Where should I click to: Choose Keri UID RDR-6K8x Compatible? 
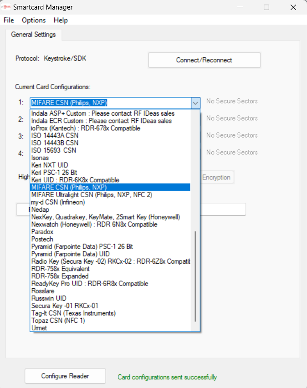110,180
